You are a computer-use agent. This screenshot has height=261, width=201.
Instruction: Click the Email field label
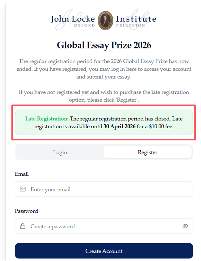22,174
